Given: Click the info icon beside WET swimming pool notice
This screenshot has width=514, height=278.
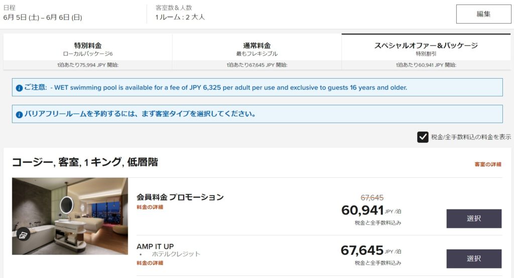Looking at the screenshot, I should tap(19, 88).
